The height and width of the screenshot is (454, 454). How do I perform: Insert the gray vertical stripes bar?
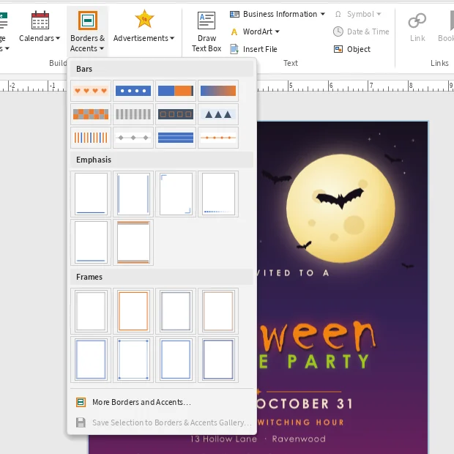point(133,114)
